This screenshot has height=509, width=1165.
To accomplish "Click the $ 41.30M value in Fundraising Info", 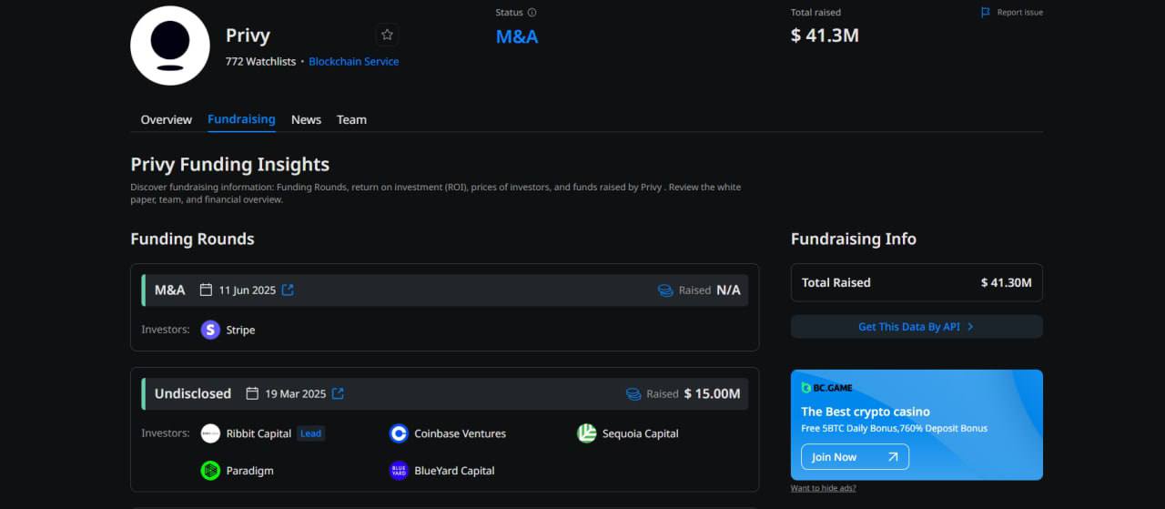I will point(1006,283).
